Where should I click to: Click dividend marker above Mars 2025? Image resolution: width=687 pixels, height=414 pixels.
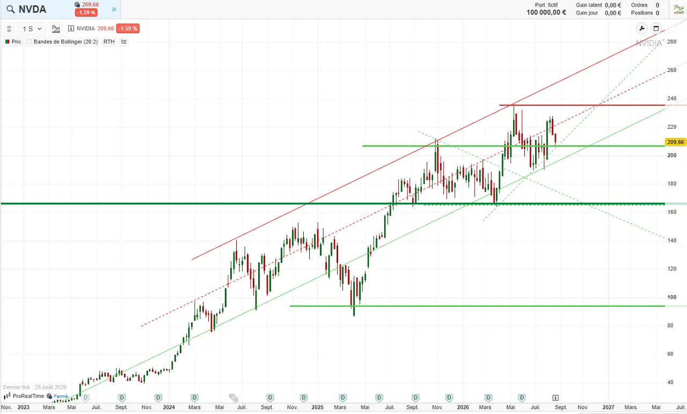(x=342, y=397)
